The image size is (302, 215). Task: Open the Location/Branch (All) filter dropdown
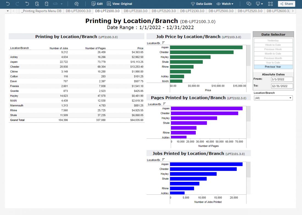273,98
